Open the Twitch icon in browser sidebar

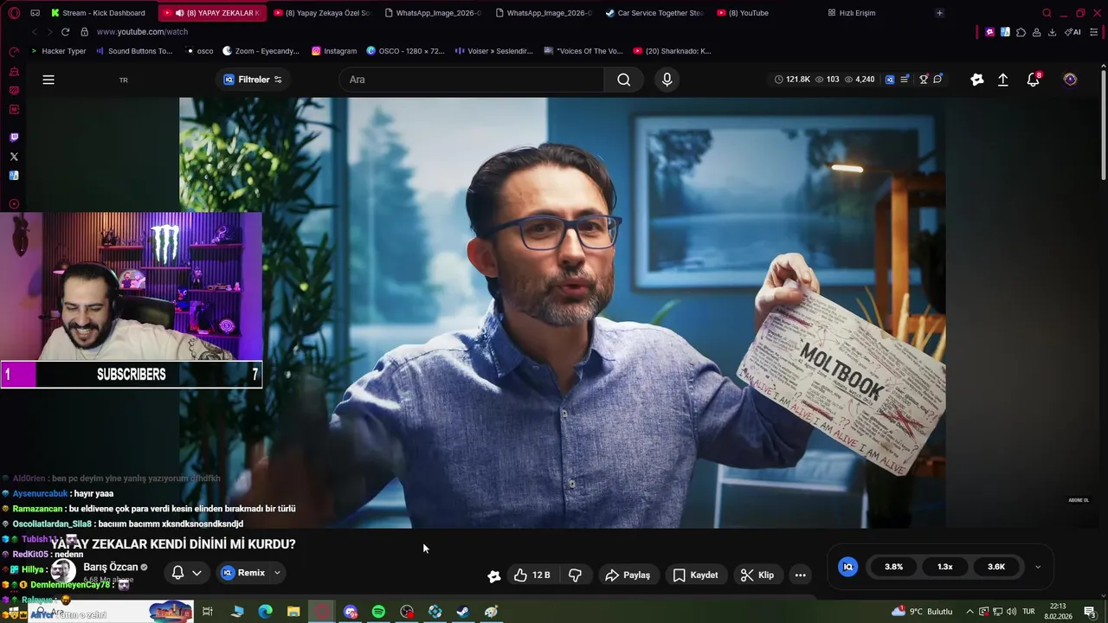(x=14, y=138)
